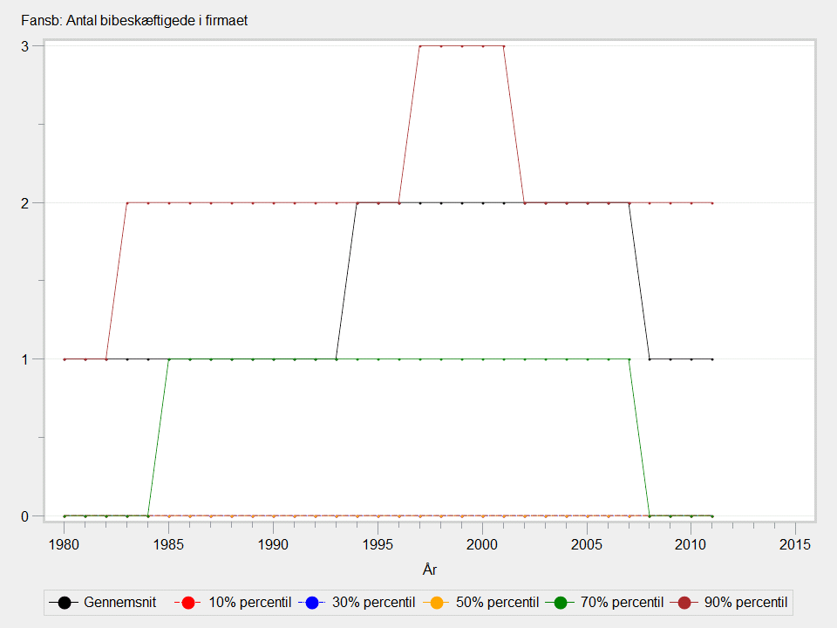
Task: Click the green 70% percentil legend marker
Action: click(561, 603)
